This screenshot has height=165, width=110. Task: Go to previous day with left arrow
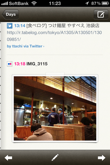(x=8, y=158)
